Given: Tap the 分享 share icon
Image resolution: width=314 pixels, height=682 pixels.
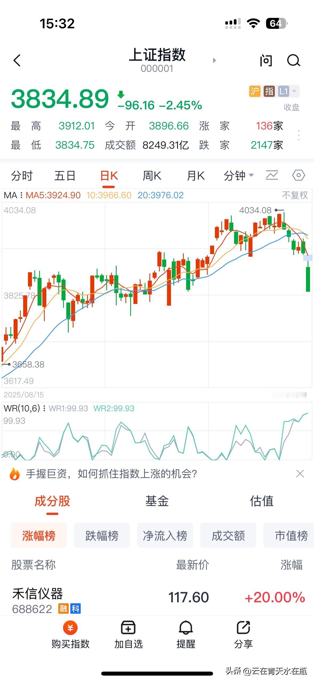Looking at the screenshot, I should coord(243,627).
